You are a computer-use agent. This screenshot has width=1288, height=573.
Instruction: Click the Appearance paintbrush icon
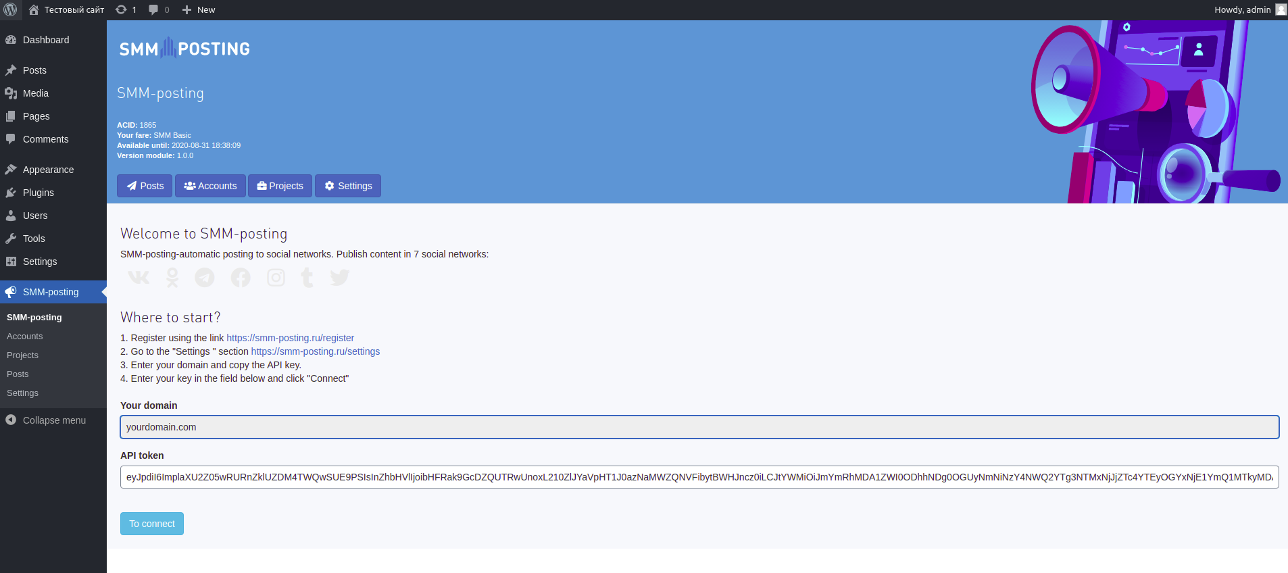(11, 170)
